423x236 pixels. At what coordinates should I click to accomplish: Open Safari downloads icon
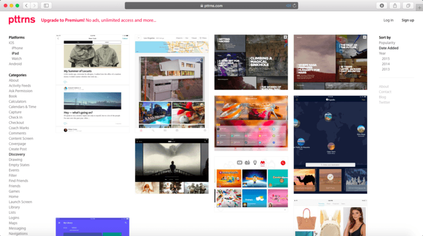point(382,5)
